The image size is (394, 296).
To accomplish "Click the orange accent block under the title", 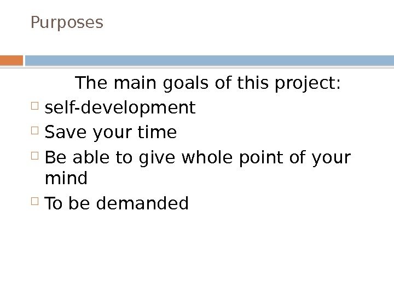I will point(11,60).
